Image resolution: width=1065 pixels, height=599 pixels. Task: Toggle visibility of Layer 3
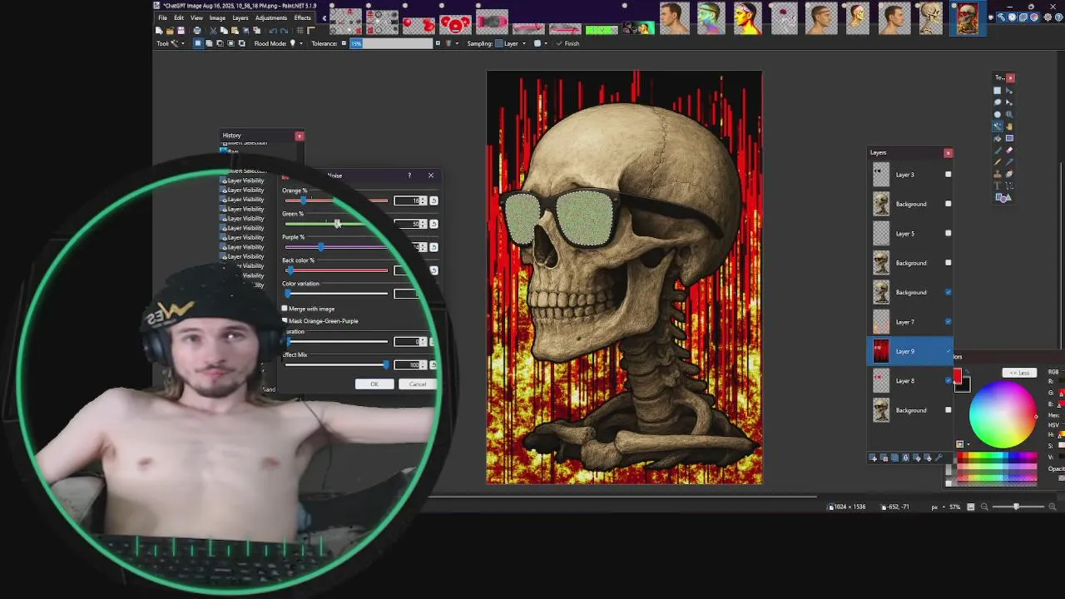[x=948, y=175]
